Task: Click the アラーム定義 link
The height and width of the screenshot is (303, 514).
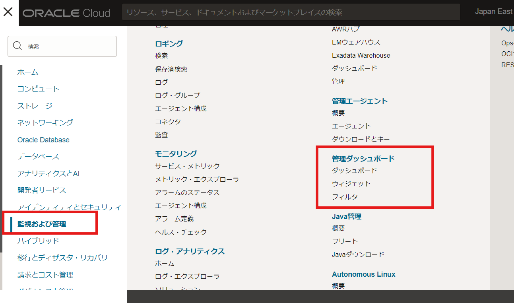Action: point(174,219)
